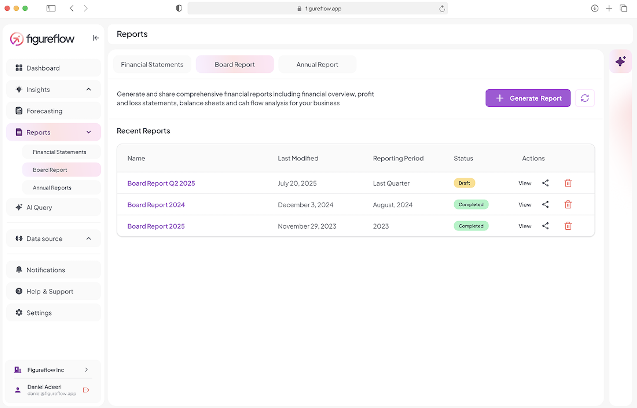Open the Board Report 2024 link
This screenshot has height=408, width=637.
pos(156,205)
